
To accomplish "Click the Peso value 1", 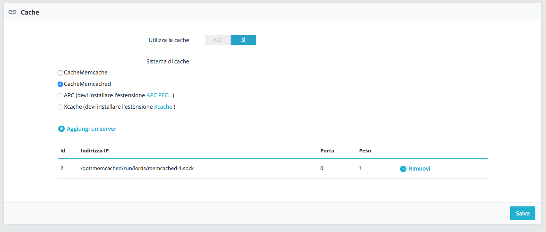I will pos(360,168).
